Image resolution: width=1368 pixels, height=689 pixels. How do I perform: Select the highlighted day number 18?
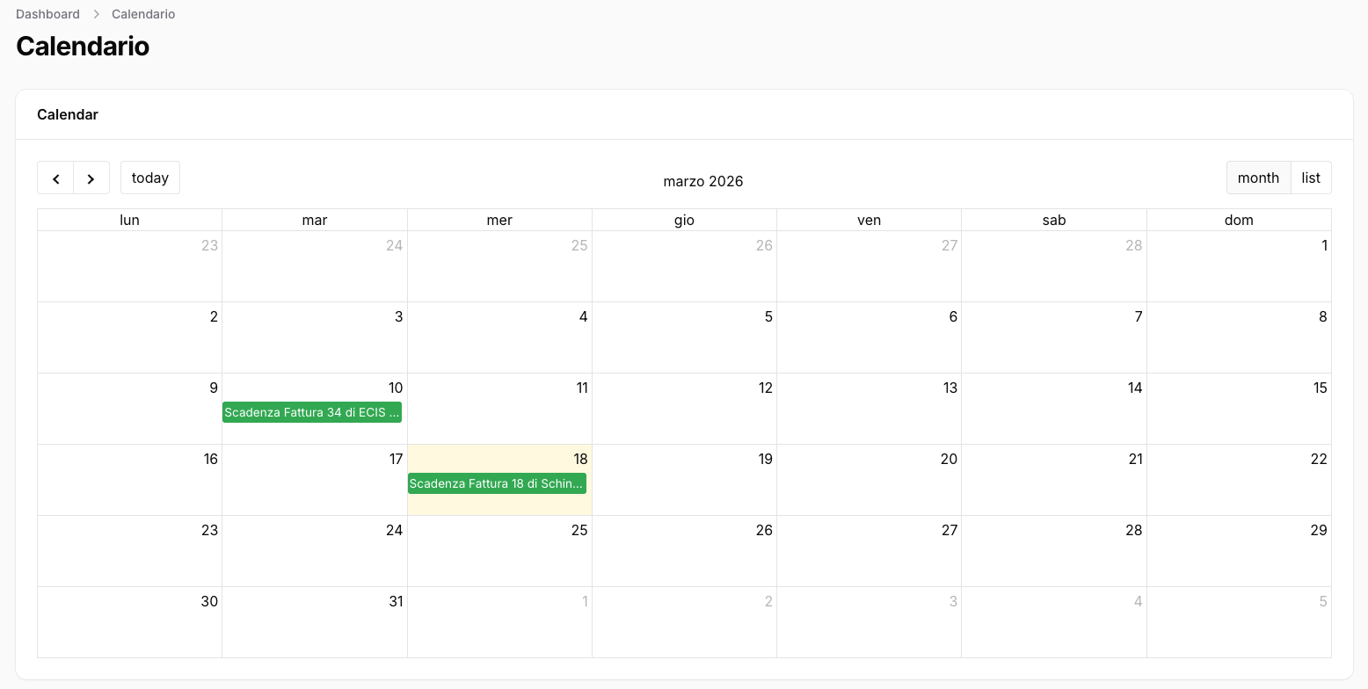point(580,459)
